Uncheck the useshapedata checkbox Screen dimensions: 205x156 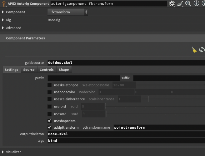point(50,121)
